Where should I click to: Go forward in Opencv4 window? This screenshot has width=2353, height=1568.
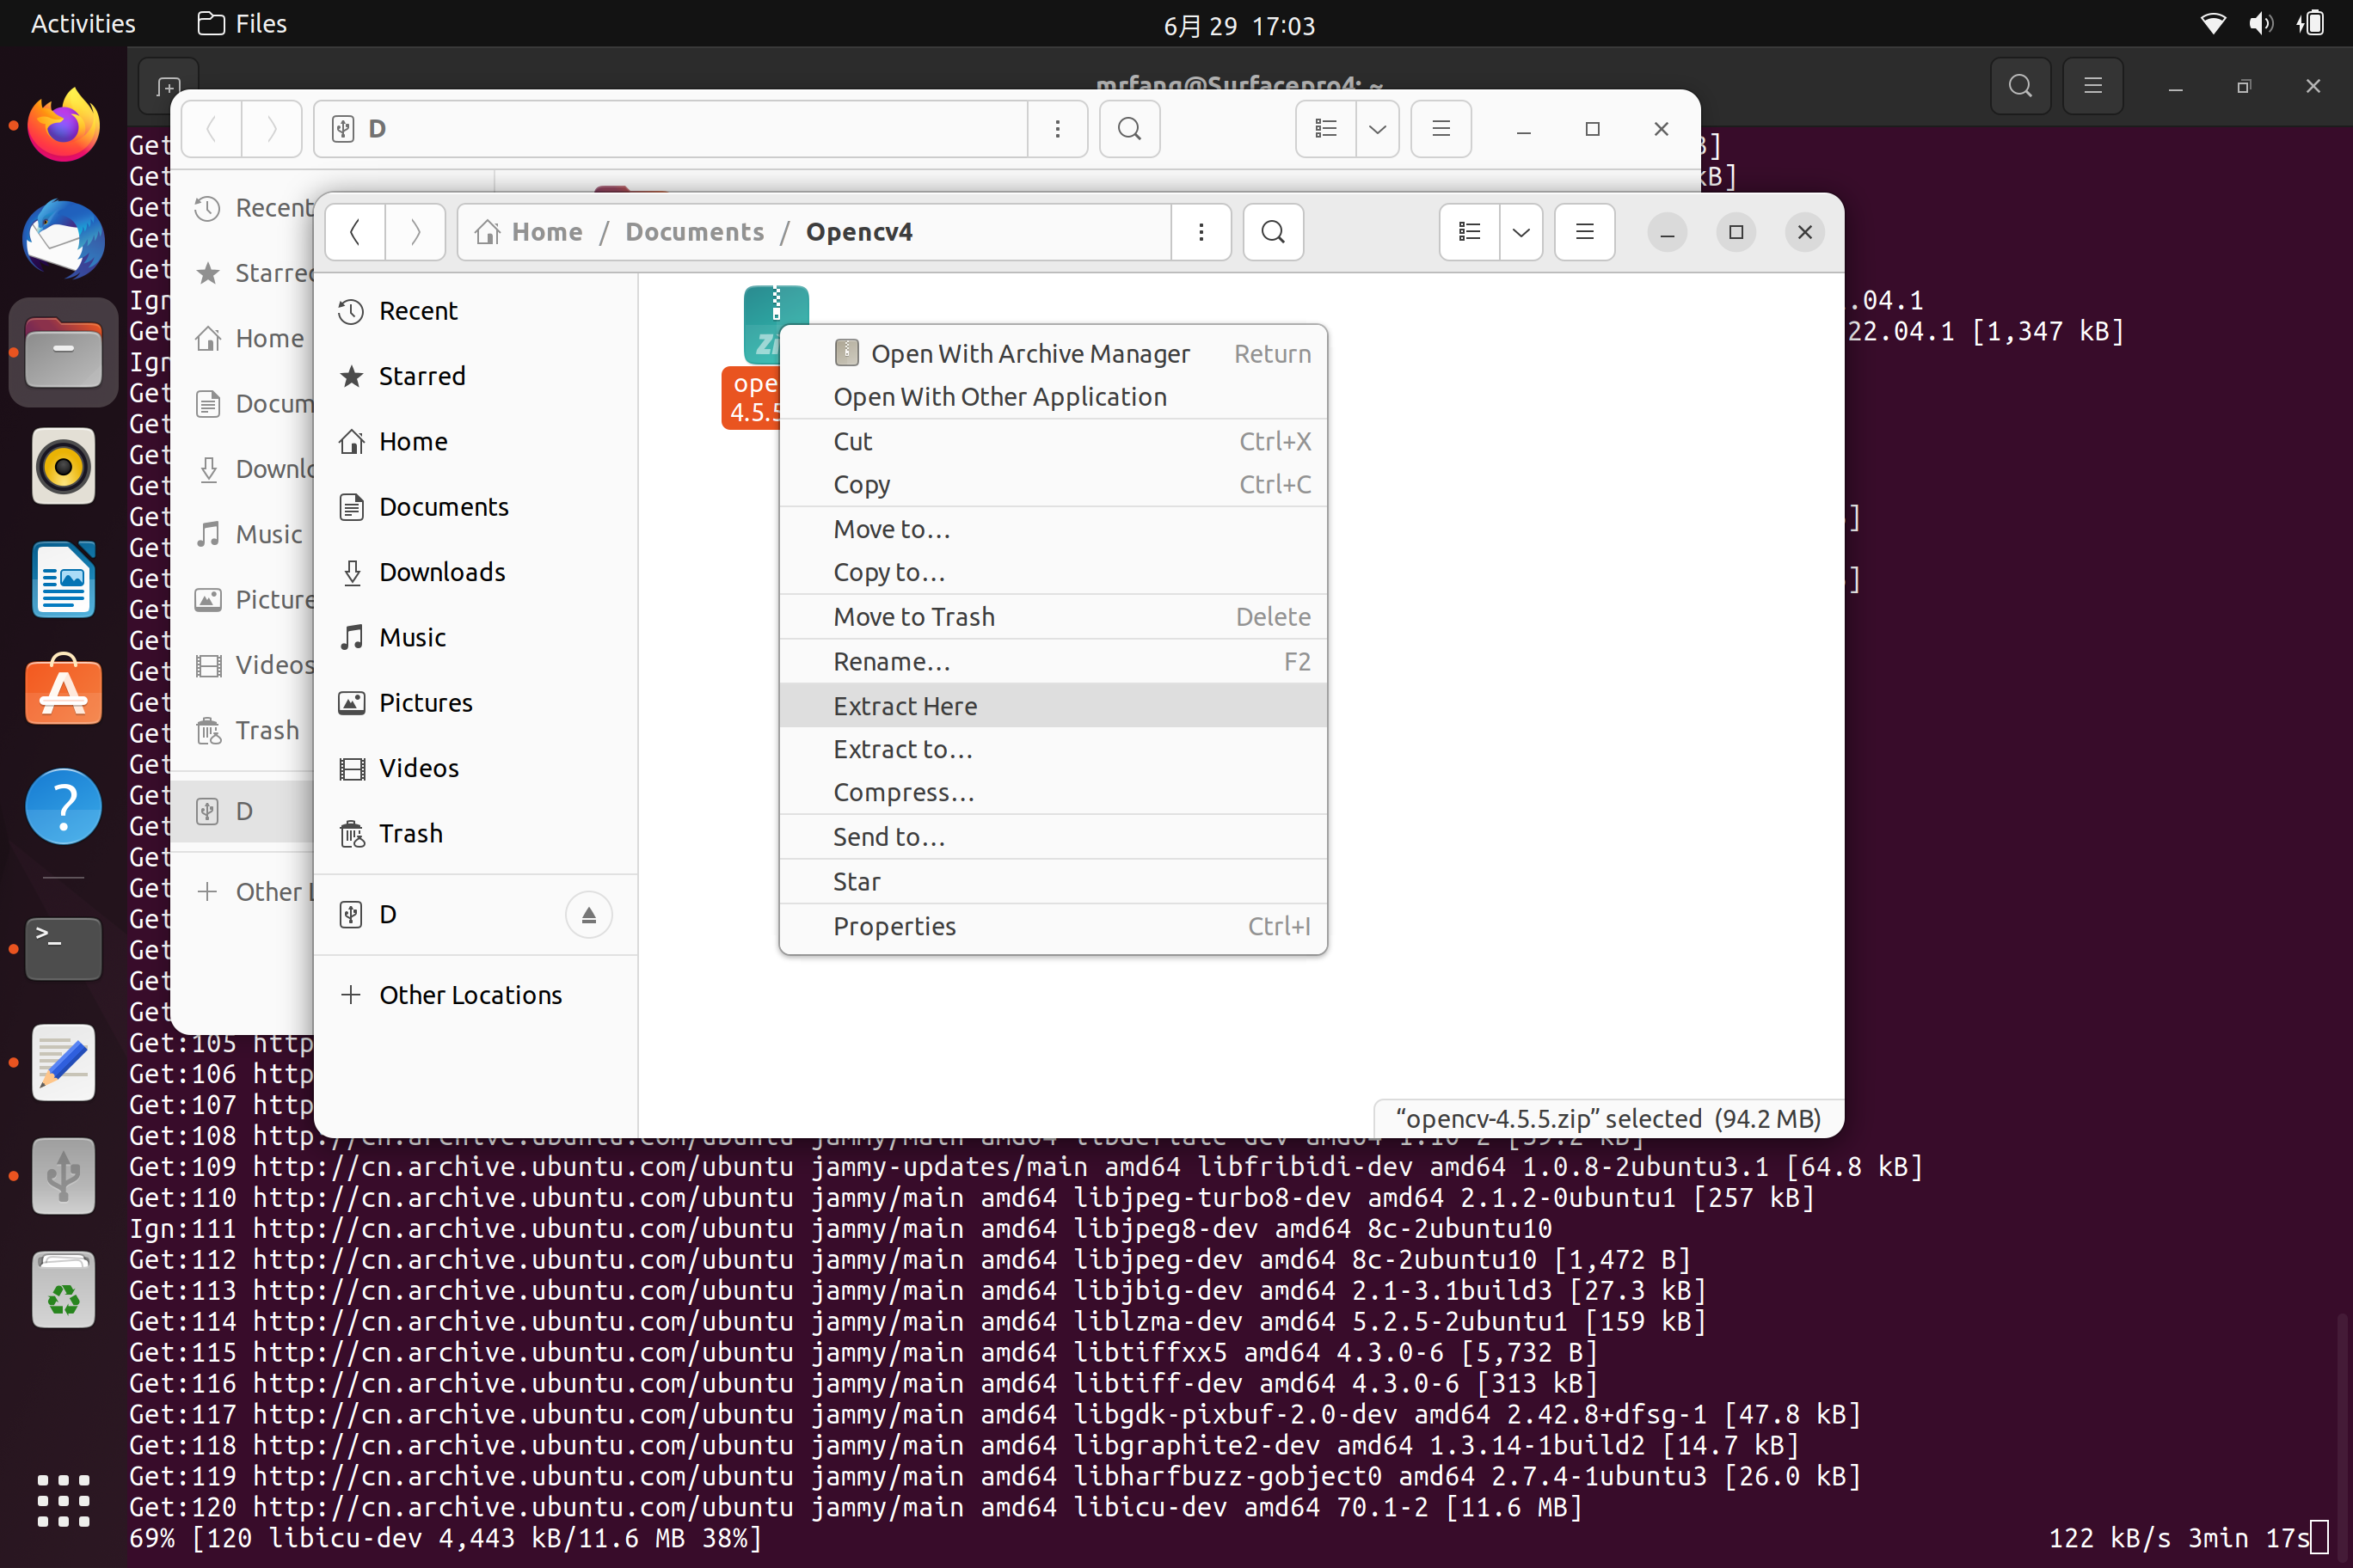pyautogui.click(x=415, y=232)
